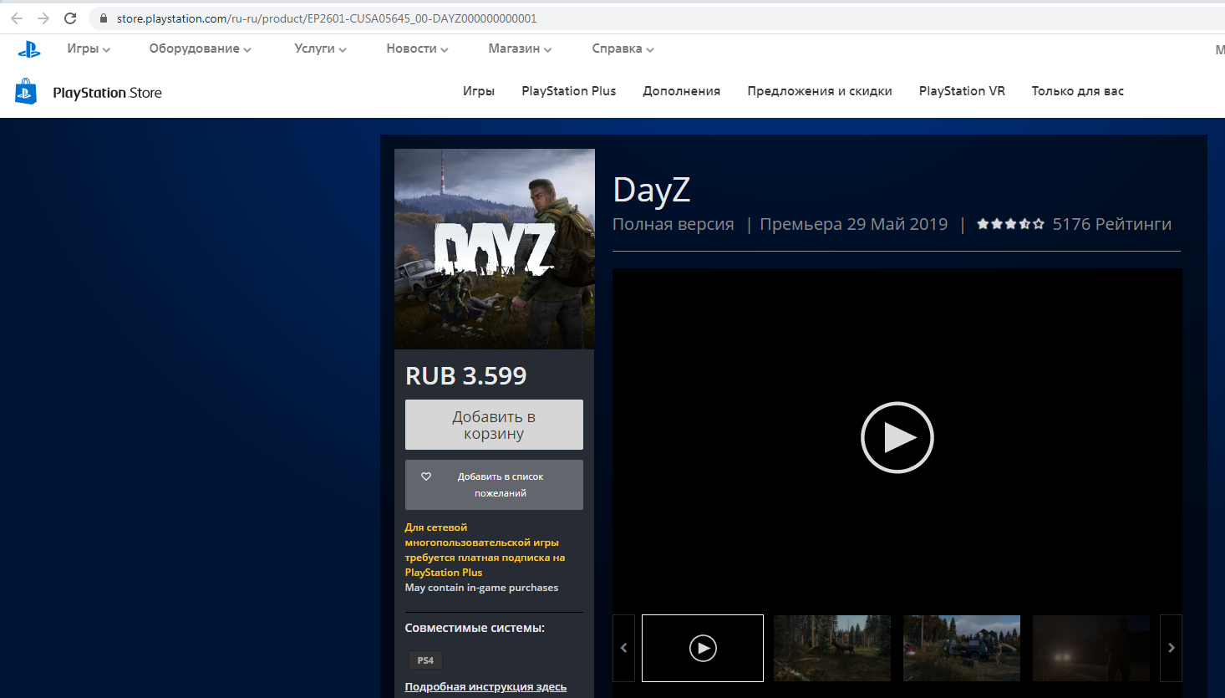Click the PlayStation Store shopping bag icon
Screen dimensions: 1225x698
click(26, 91)
